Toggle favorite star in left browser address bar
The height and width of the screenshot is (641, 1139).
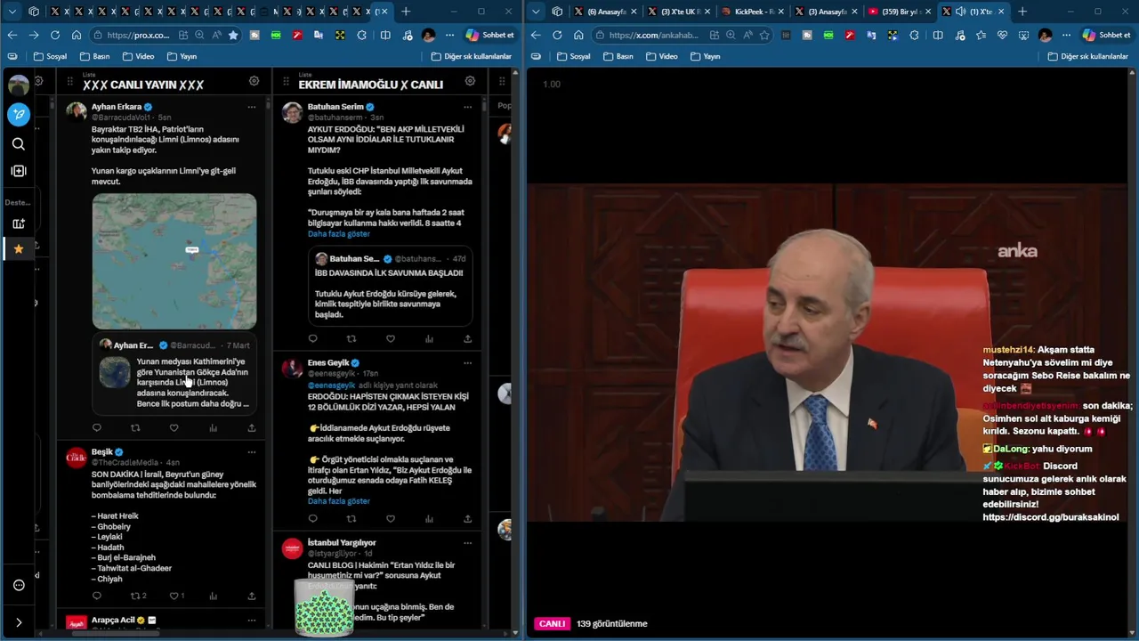coord(233,35)
